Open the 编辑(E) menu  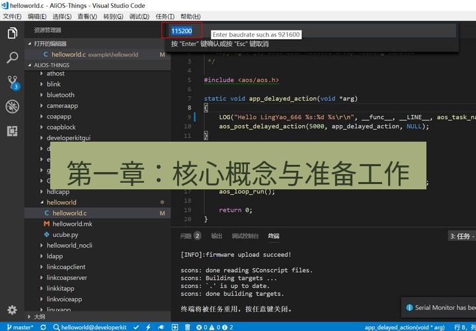[37, 17]
